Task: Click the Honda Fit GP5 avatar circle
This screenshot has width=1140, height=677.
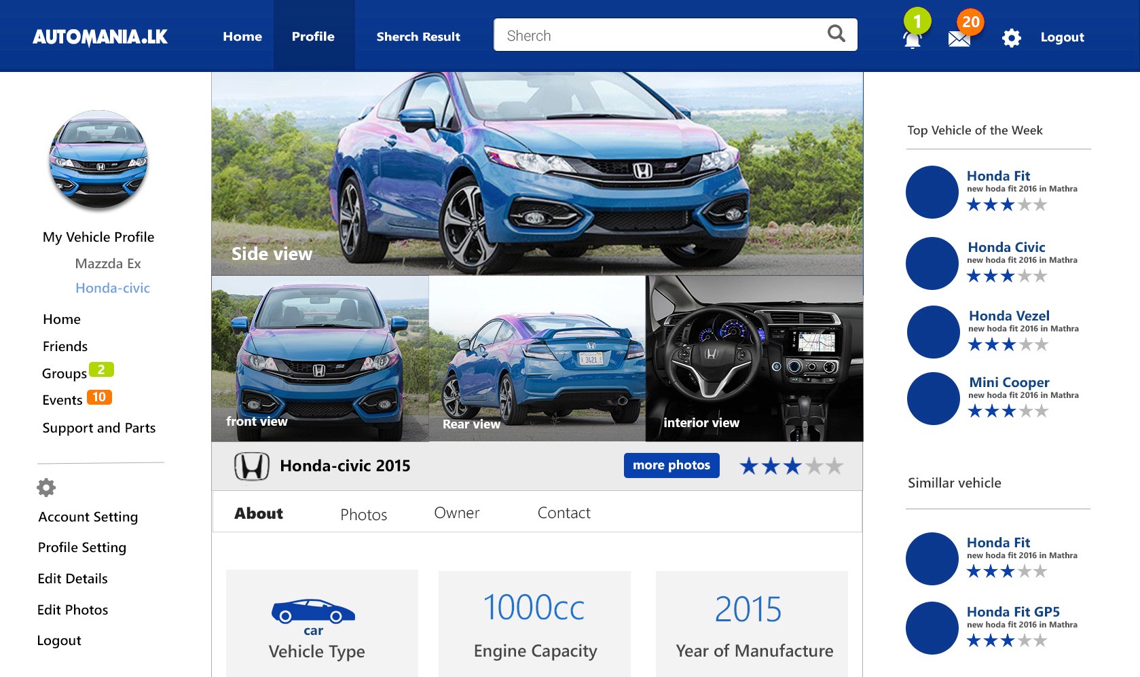Action: 932,628
